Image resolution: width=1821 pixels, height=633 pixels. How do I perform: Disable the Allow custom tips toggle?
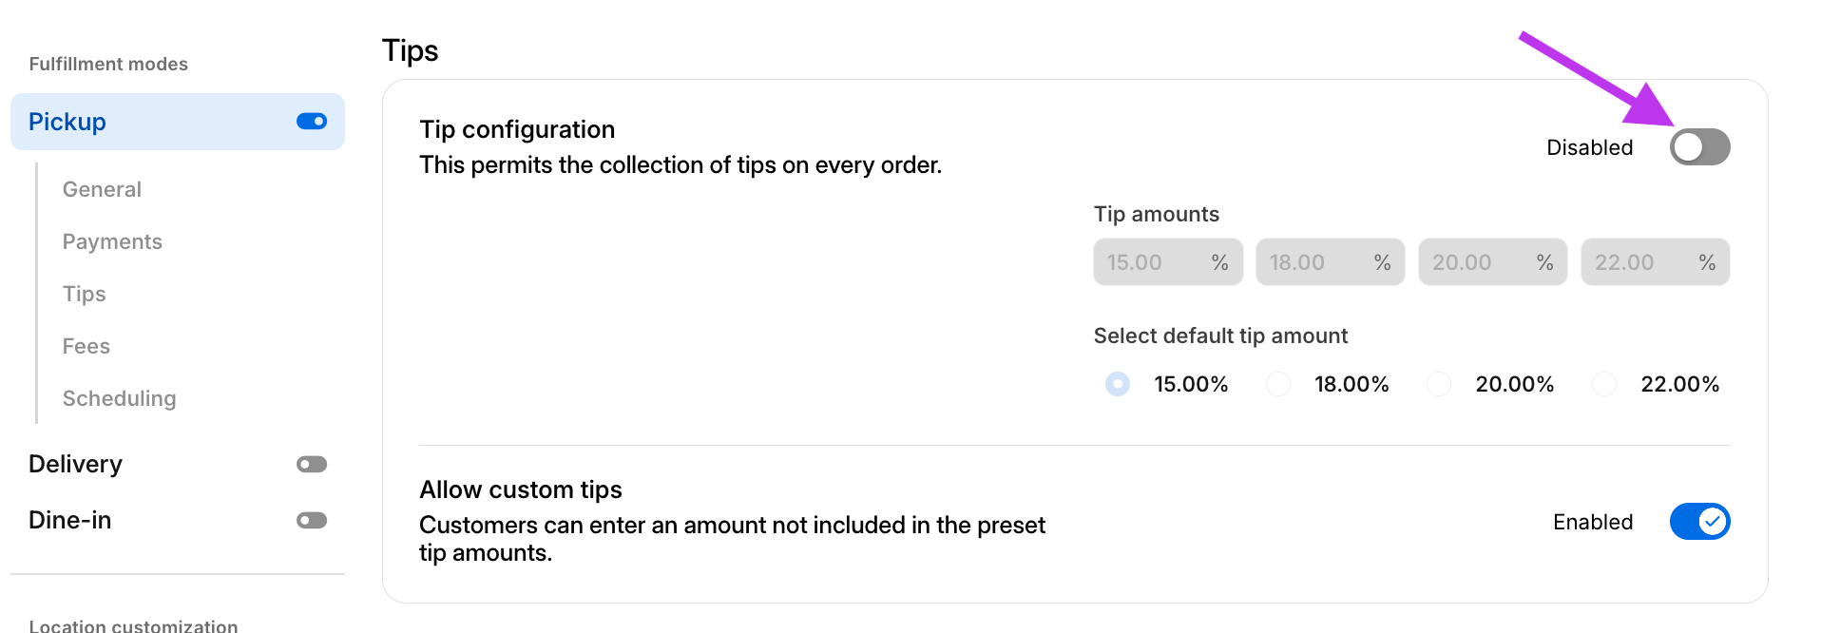coord(1699,522)
